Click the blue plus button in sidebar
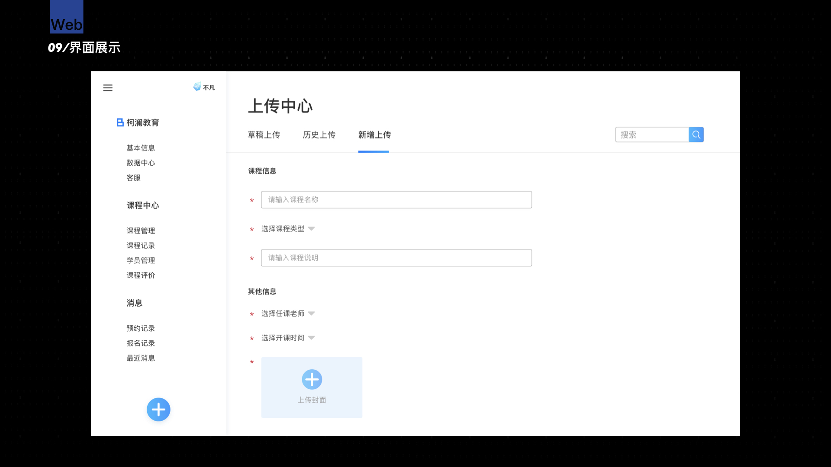This screenshot has width=831, height=467. [x=158, y=409]
